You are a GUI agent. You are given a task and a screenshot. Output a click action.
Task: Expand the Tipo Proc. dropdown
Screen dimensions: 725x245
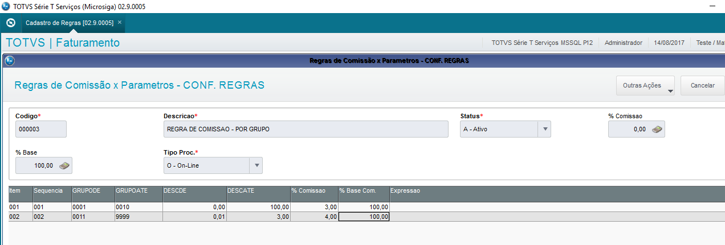coord(256,165)
